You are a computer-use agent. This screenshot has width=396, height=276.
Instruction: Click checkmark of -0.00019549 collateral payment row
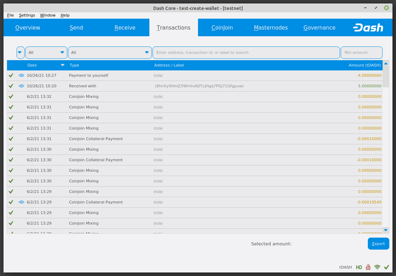[11, 202]
